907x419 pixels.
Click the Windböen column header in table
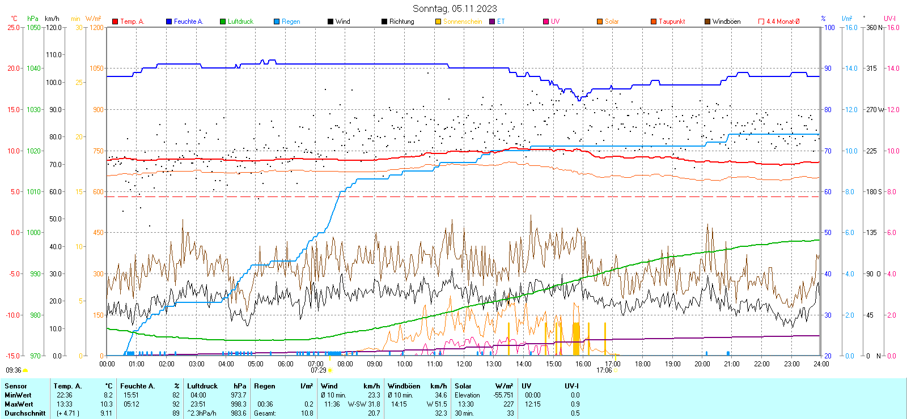(404, 386)
